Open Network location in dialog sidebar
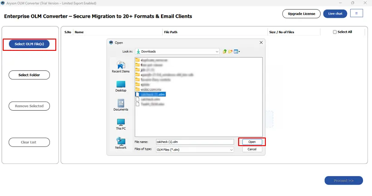Screen dimensions: 372x196 pos(121,143)
